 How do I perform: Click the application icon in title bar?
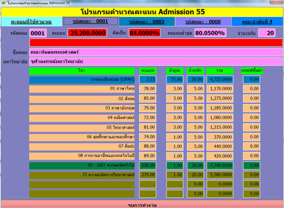click(3, 3)
